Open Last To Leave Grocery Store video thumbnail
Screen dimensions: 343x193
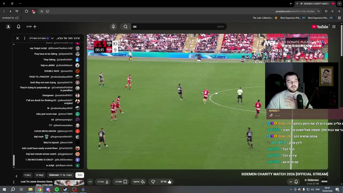pos(69,183)
